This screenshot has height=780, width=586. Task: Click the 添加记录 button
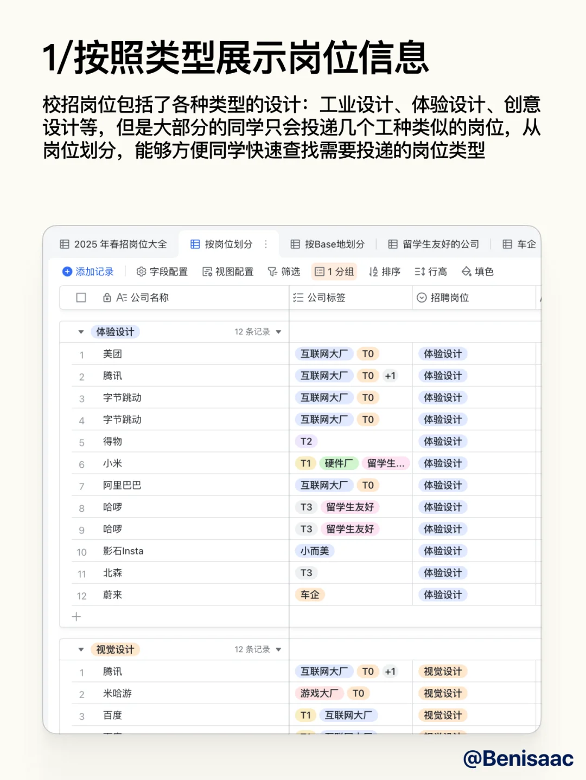pyautogui.click(x=88, y=272)
